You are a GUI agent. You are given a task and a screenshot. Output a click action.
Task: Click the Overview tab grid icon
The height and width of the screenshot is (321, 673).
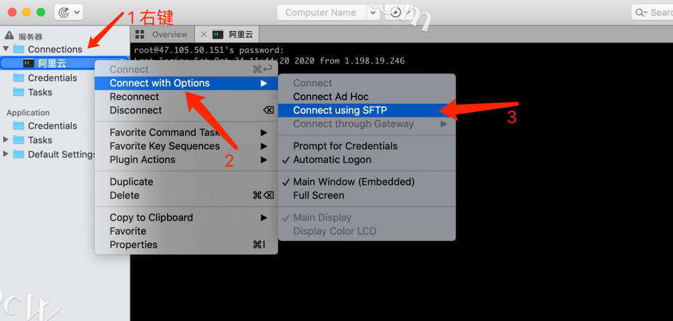(x=140, y=34)
